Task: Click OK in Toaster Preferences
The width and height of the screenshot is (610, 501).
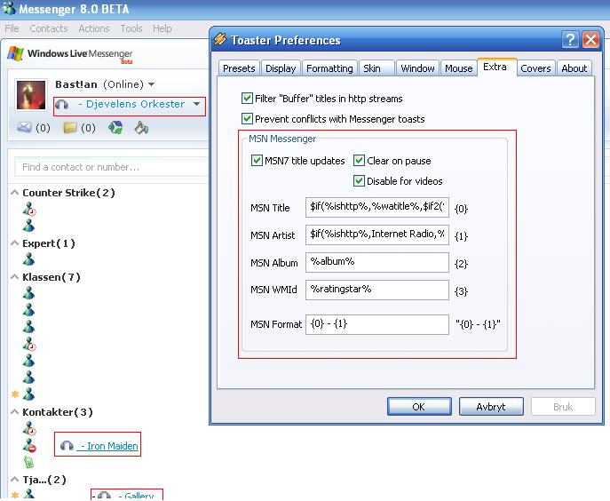Action: tap(419, 407)
